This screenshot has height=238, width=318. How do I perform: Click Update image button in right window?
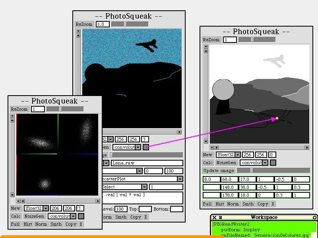219,171
